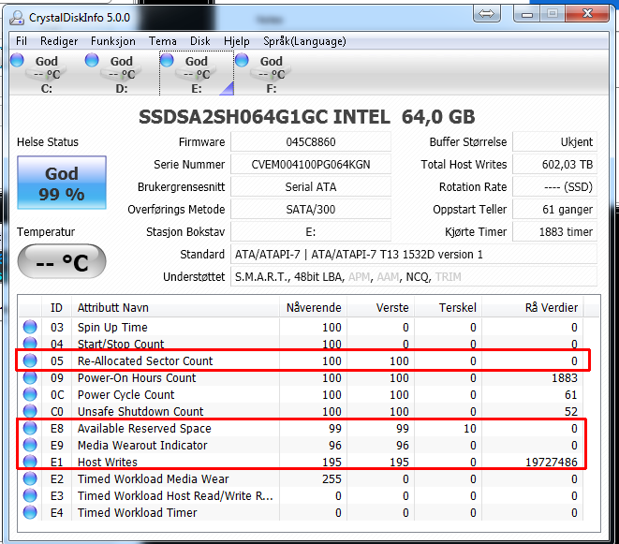Click the Attributt Navn column header

pyautogui.click(x=175, y=307)
